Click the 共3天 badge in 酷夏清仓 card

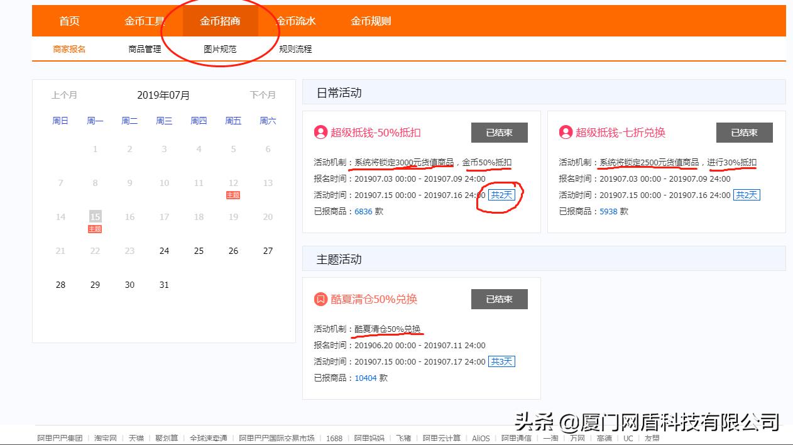[500, 361]
